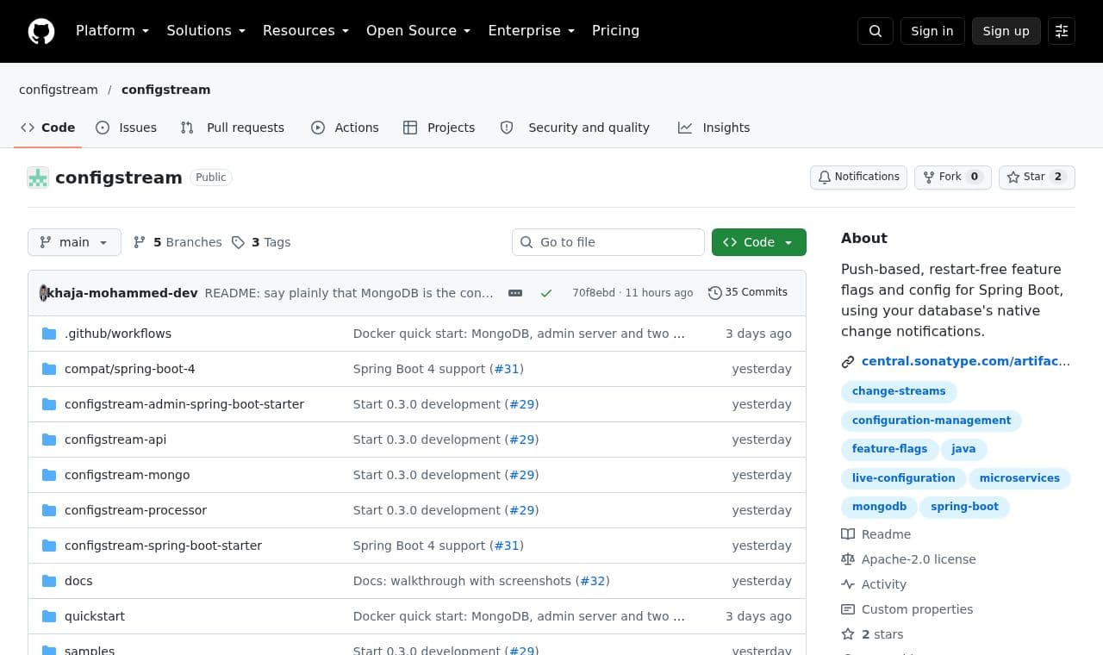The width and height of the screenshot is (1103, 655).
Task: Switch to the Pull requests tab
Action: click(x=233, y=128)
